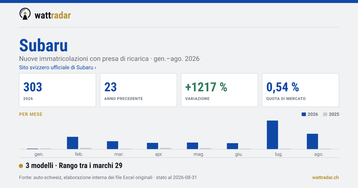The width and height of the screenshot is (358, 188).
Task: Click the apr. month axis label
Action: pos(159,154)
